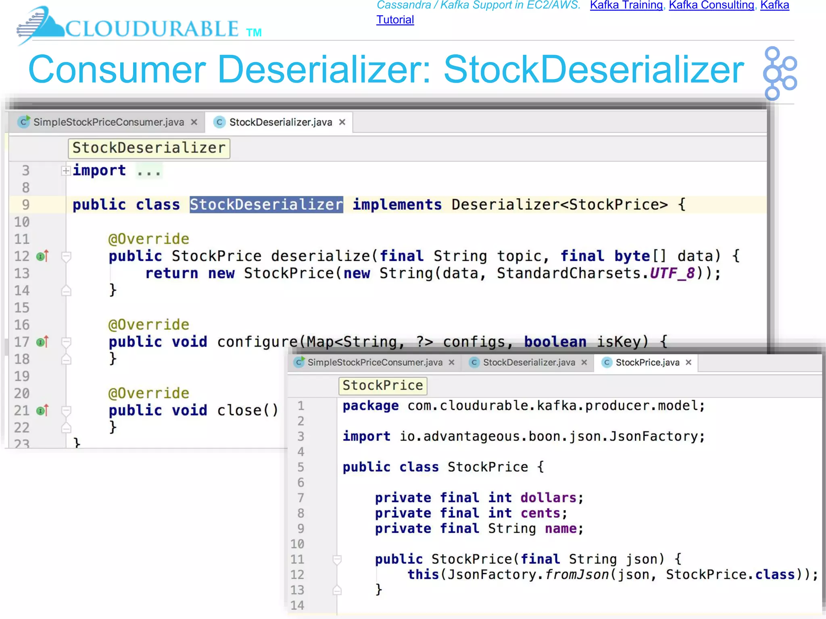Switch to StockDeserializer.java tab in lower editor
Screen dimensions: 826x619
[x=528, y=362]
